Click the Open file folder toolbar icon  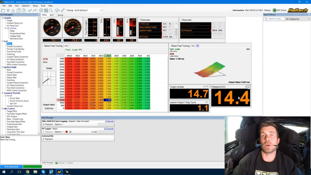tap(3, 10)
